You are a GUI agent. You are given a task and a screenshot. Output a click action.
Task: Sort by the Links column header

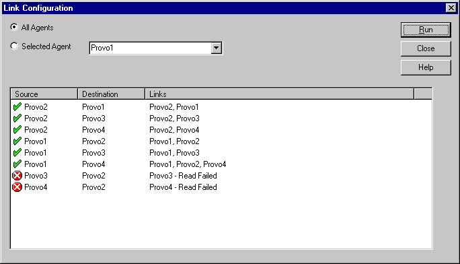[280, 94]
